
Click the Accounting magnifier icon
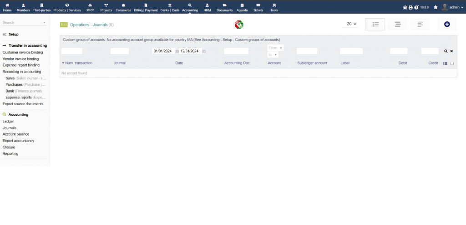[x=190, y=5]
